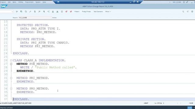
Task: Click the Enhance icon in toolbar
Action: click(x=30, y=12)
